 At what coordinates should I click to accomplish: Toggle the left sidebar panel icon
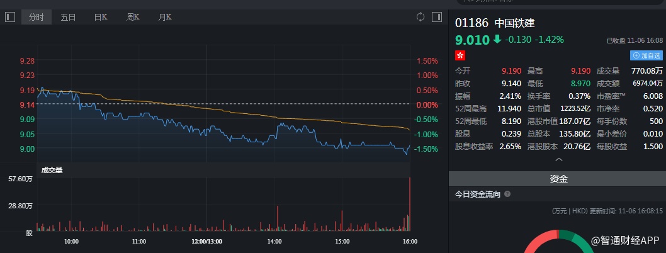[x=9, y=17]
